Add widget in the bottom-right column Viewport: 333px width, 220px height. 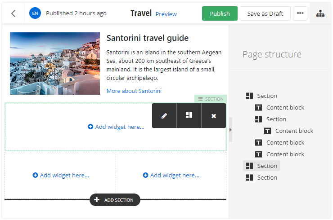pyautogui.click(x=171, y=176)
